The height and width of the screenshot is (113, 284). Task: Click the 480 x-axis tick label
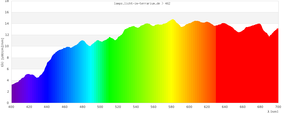(82, 107)
